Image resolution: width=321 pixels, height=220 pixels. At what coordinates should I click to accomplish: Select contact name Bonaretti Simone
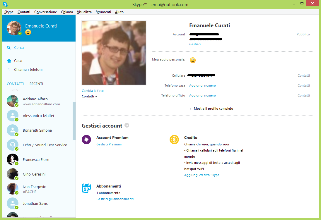pyautogui.click(x=37, y=130)
